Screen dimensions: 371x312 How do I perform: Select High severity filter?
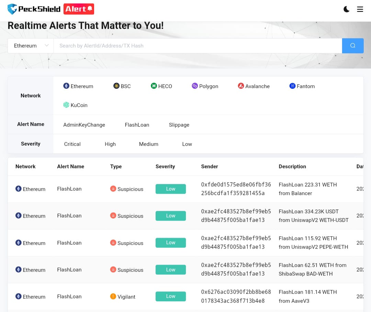click(x=110, y=144)
